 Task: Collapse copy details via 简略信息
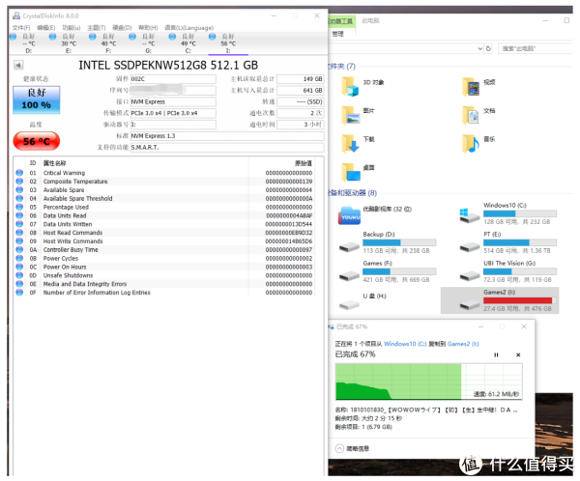click(352, 449)
